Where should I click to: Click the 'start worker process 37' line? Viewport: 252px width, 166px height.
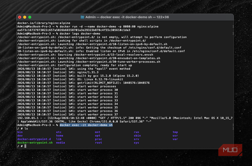tap(68, 115)
